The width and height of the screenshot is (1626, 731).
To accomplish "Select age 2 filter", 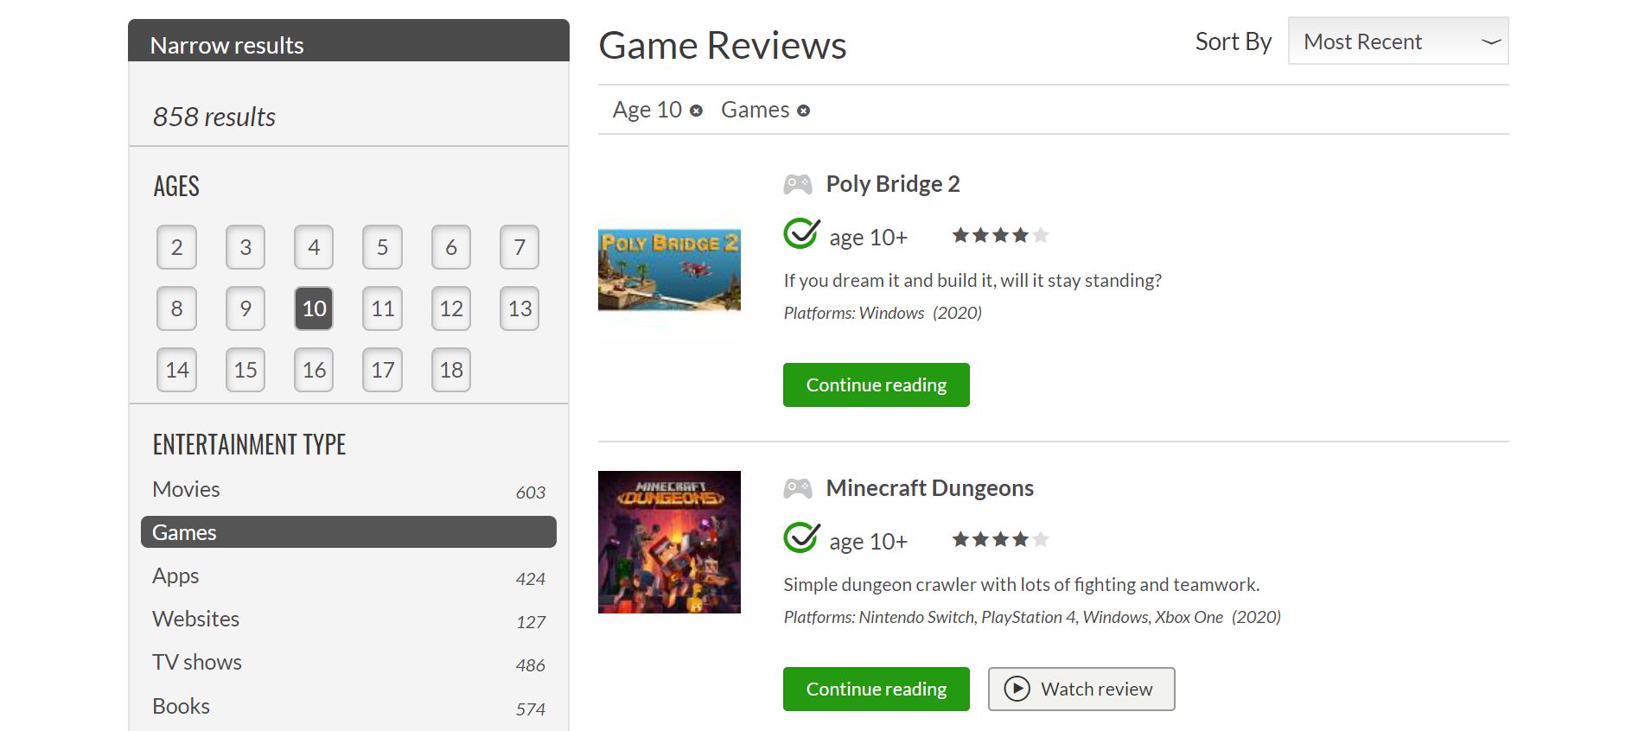I will 176,247.
